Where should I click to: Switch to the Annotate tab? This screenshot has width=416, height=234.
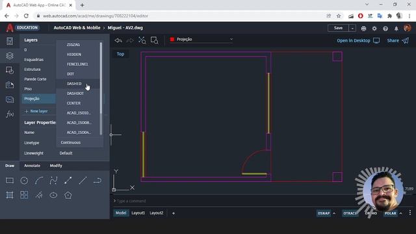point(32,166)
